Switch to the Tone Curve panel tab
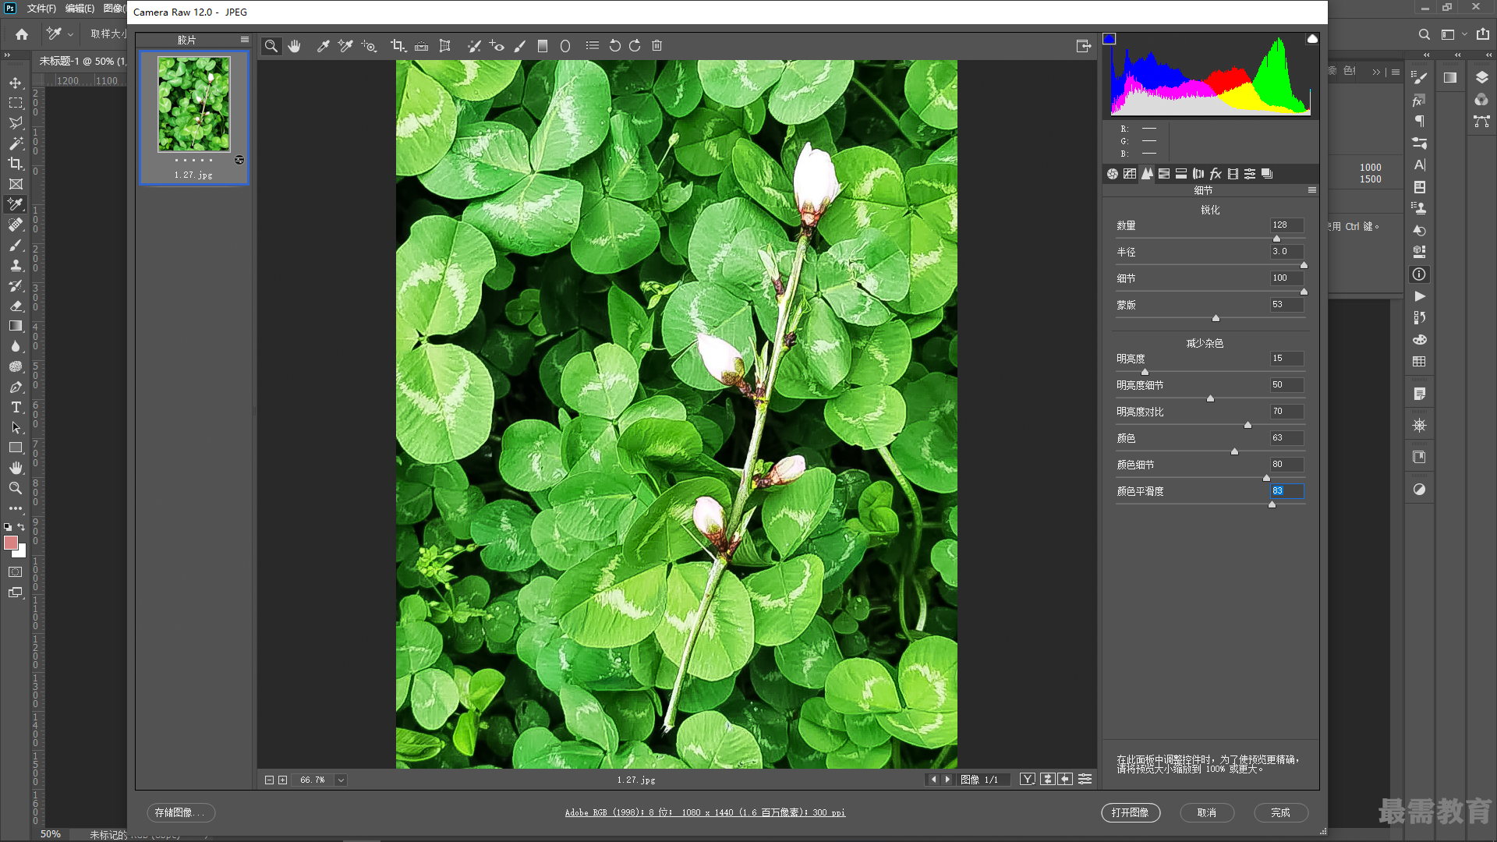This screenshot has height=842, width=1497. click(1130, 174)
